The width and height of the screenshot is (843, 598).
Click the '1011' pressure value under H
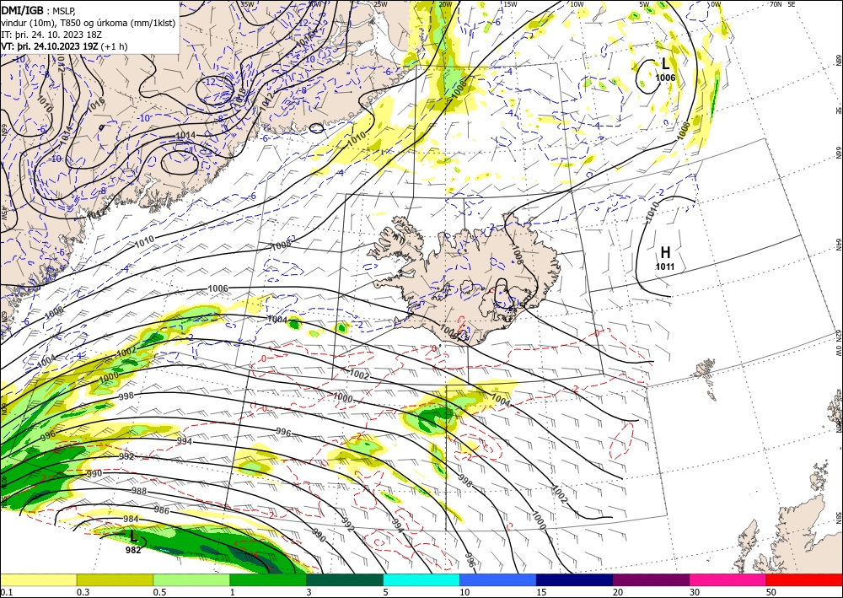[x=665, y=267]
